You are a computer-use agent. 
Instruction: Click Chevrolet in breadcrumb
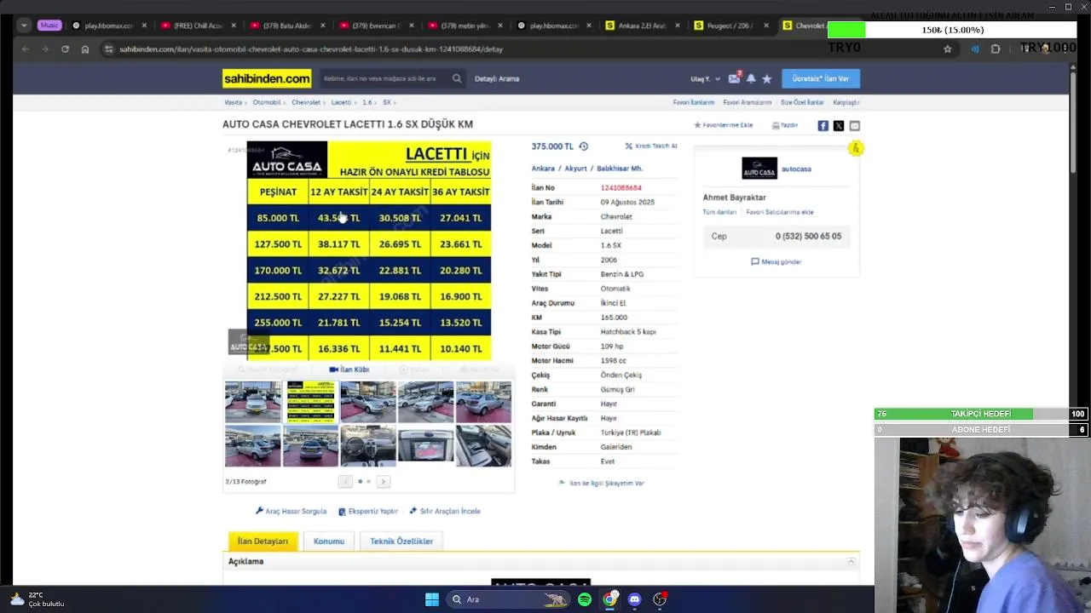point(306,102)
